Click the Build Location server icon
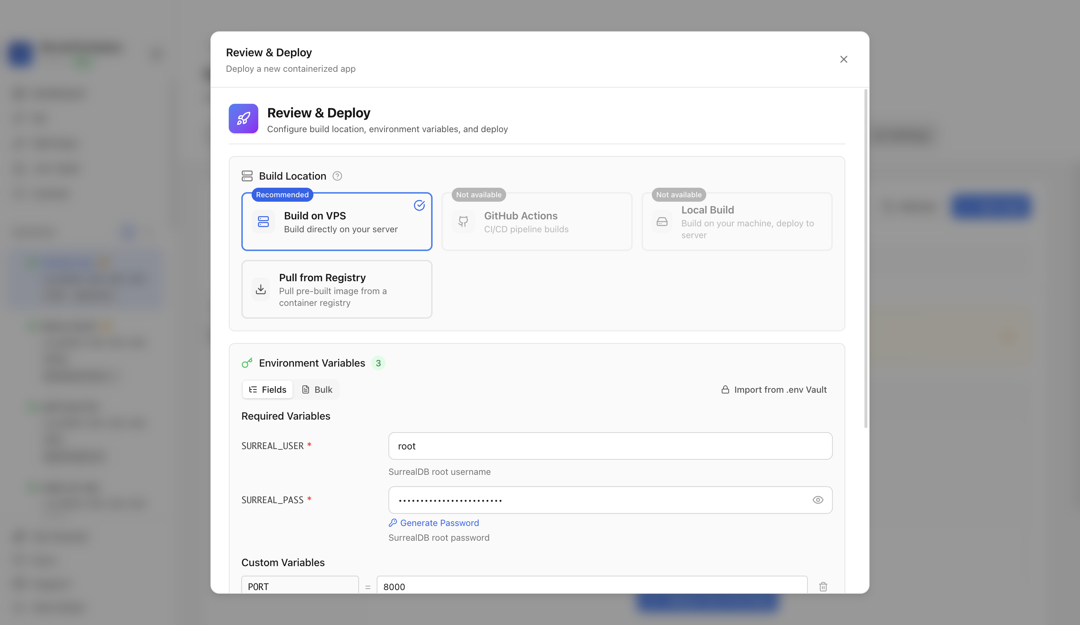Image resolution: width=1080 pixels, height=625 pixels. tap(247, 176)
